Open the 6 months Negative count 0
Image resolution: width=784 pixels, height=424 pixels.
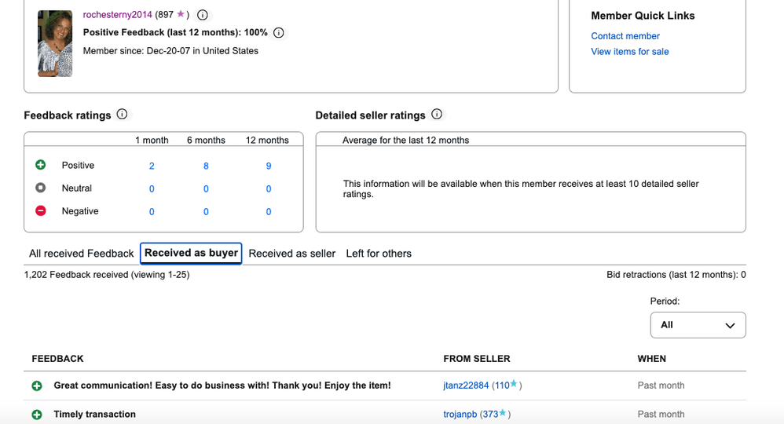click(206, 212)
